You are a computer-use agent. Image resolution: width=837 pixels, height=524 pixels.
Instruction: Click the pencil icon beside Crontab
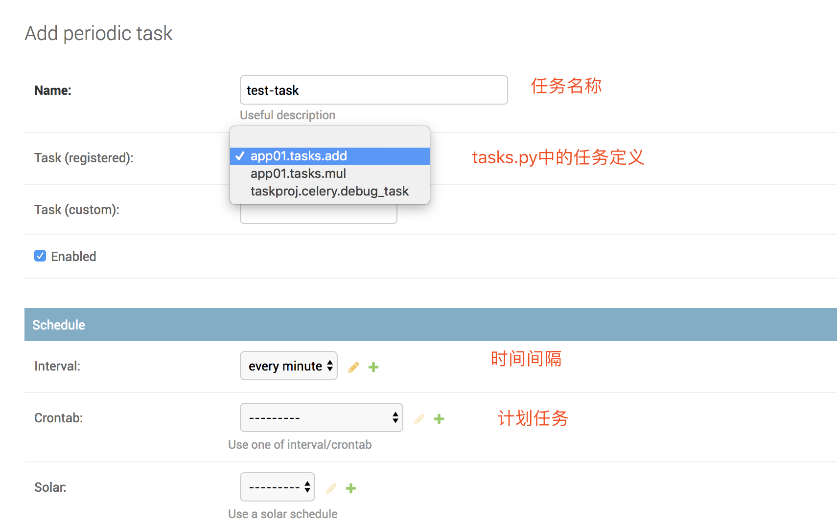click(419, 419)
